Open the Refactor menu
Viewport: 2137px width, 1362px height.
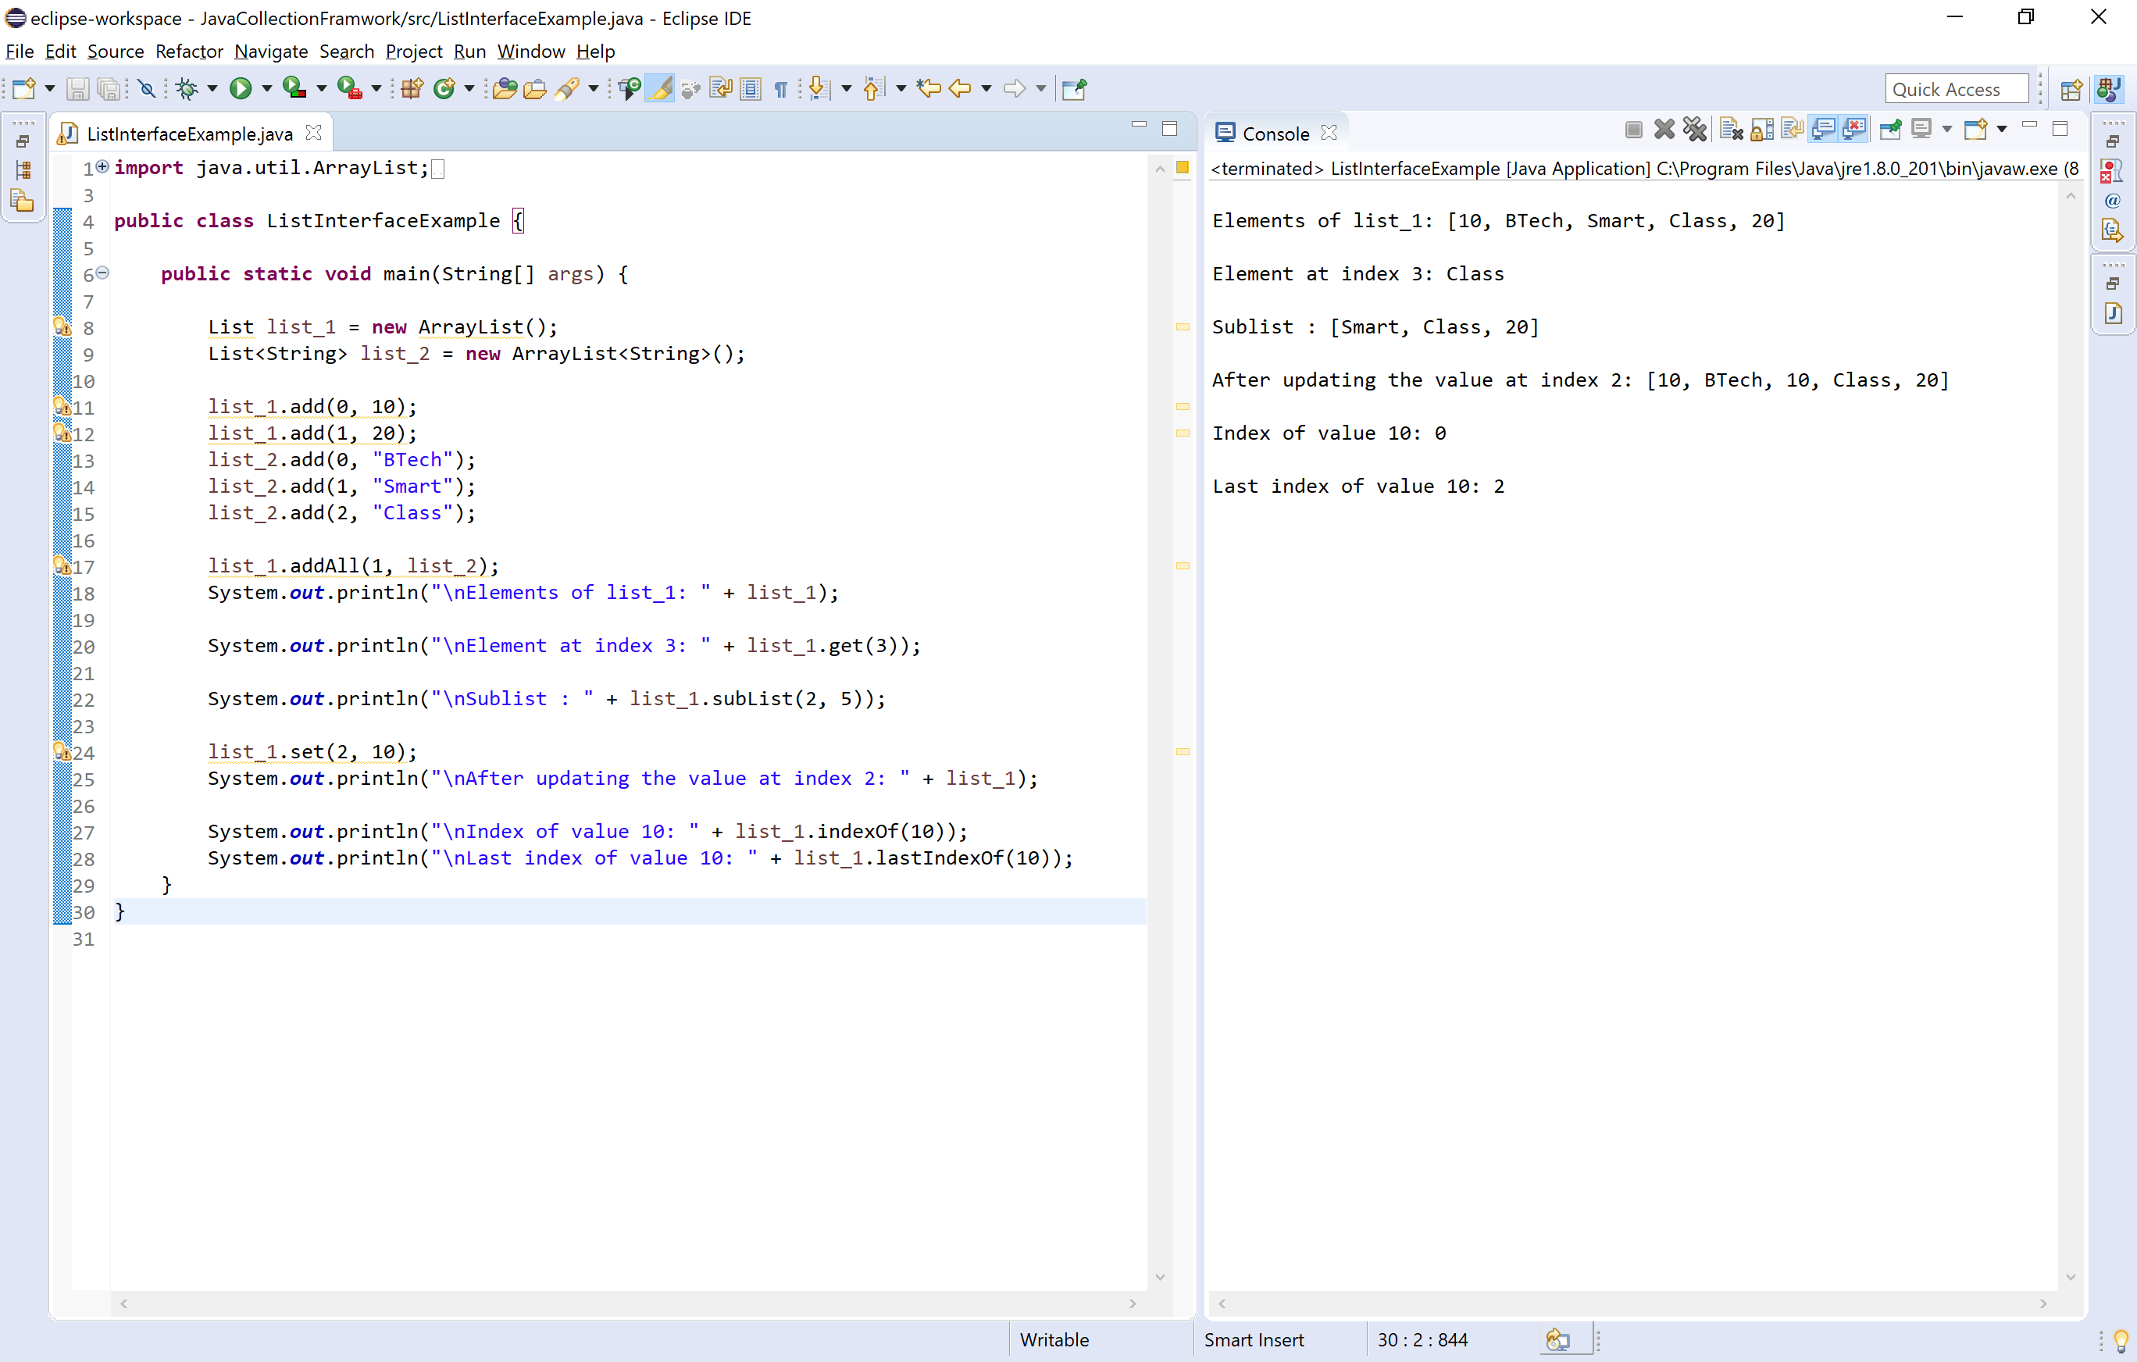coord(188,52)
